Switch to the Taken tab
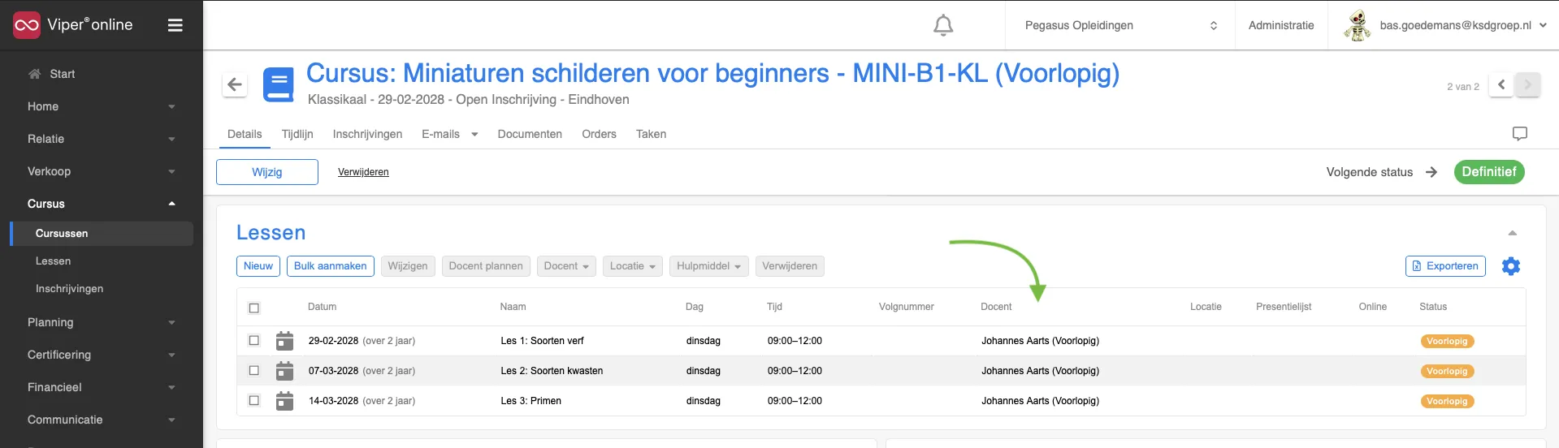The width and height of the screenshot is (1559, 448). [x=651, y=134]
